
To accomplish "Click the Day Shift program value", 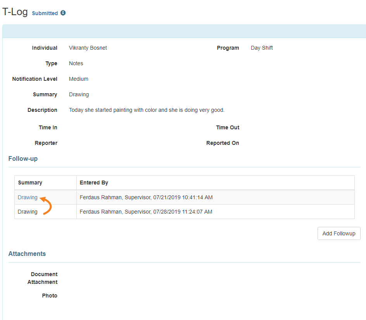I will tap(262, 48).
